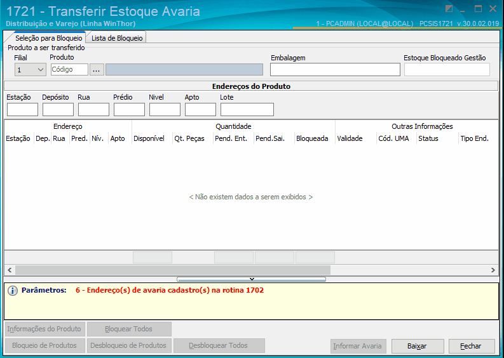Open product search with the ellipsis button

click(x=97, y=69)
